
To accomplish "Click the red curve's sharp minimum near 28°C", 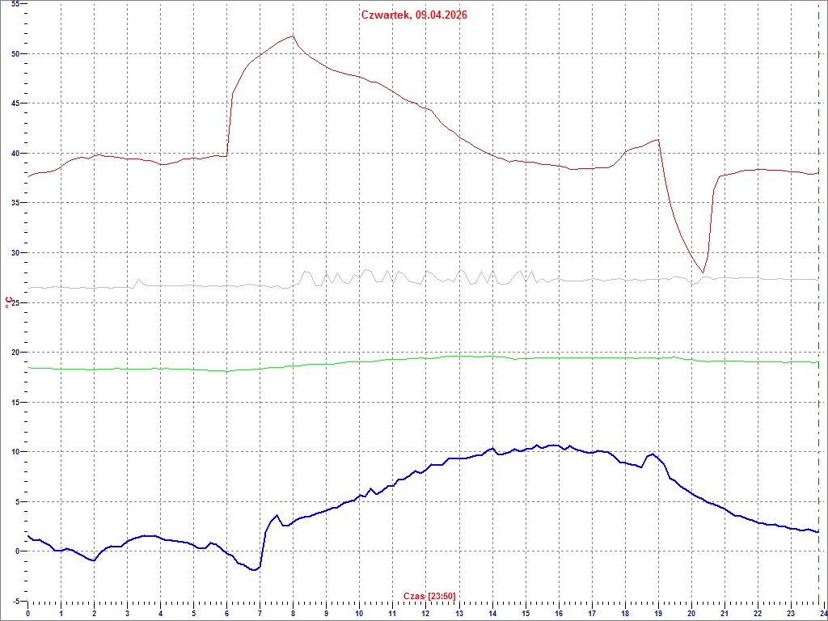I will coord(703,272).
